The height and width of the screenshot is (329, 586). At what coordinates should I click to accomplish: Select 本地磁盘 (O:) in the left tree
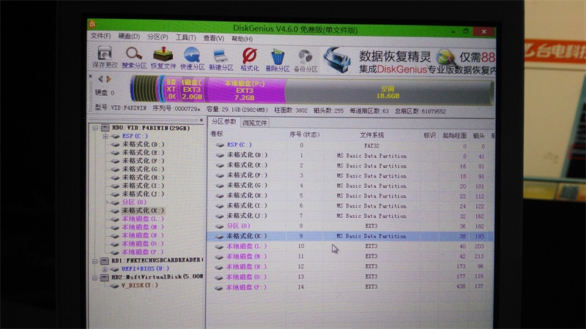[x=143, y=243]
